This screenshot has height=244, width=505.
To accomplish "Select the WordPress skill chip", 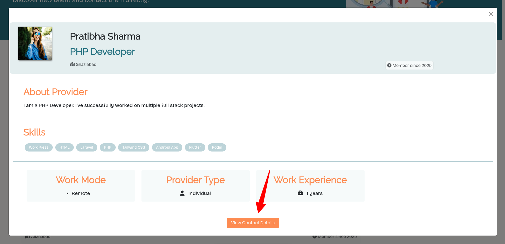I will (38, 147).
